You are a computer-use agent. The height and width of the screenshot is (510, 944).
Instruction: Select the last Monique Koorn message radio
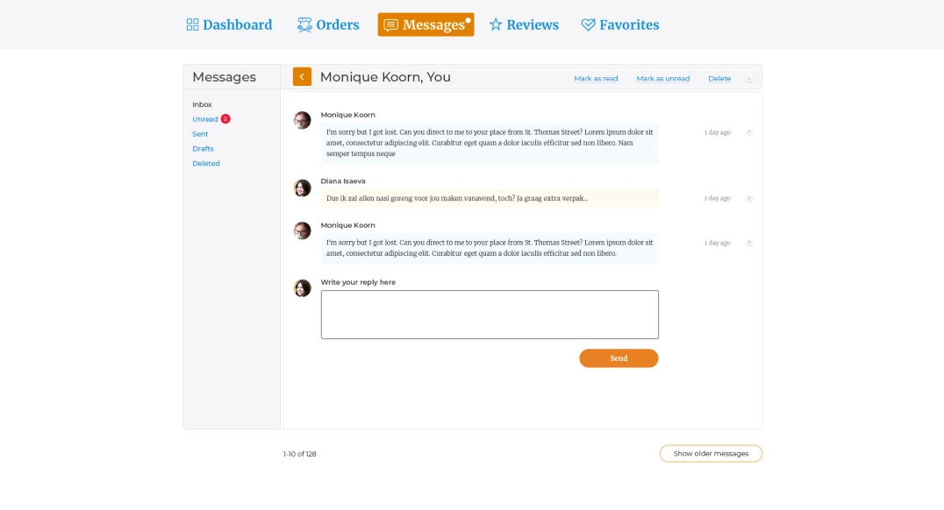[x=749, y=243]
